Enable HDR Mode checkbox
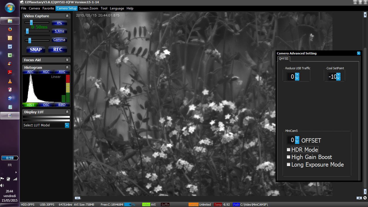Screen dimensions: 368x207 [x=289, y=150]
